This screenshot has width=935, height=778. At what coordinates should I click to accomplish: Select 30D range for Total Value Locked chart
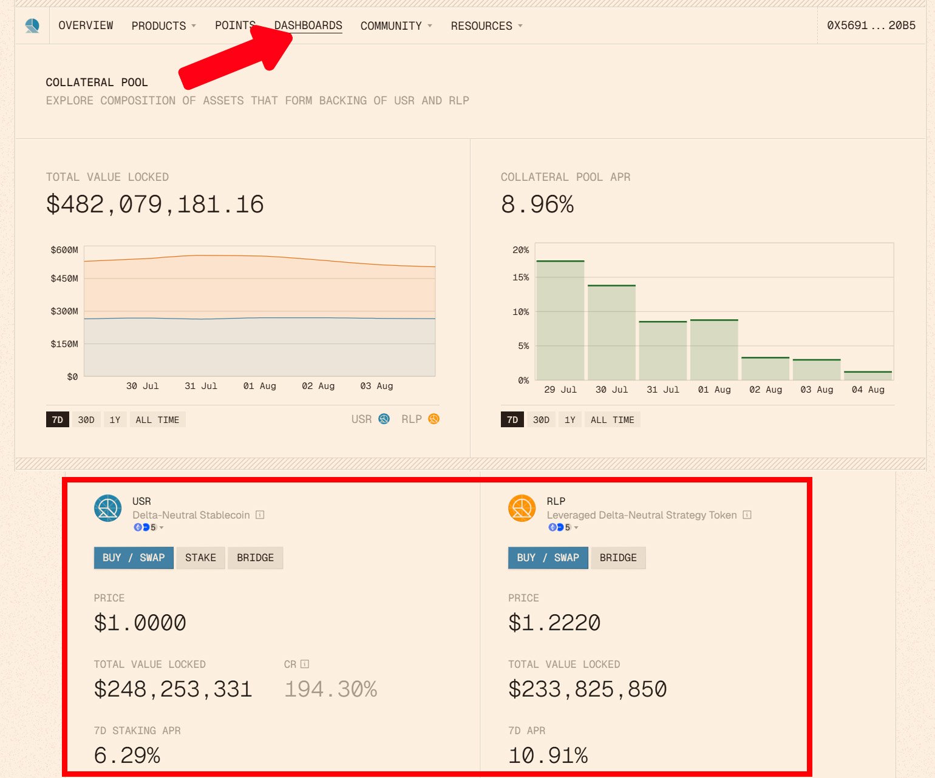point(86,420)
